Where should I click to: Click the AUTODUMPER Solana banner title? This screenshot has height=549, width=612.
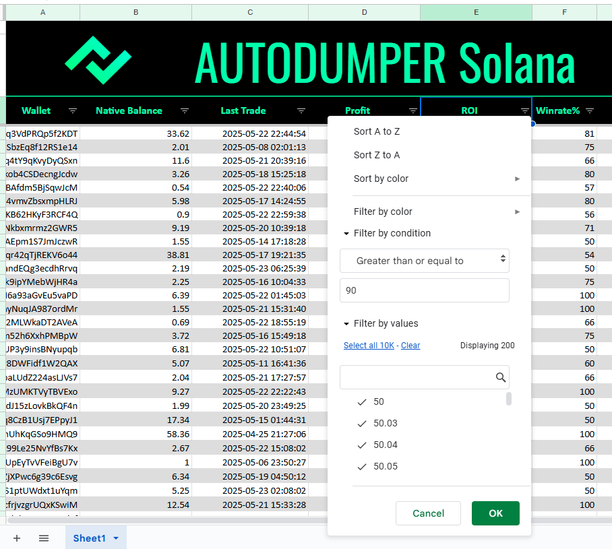(x=385, y=63)
